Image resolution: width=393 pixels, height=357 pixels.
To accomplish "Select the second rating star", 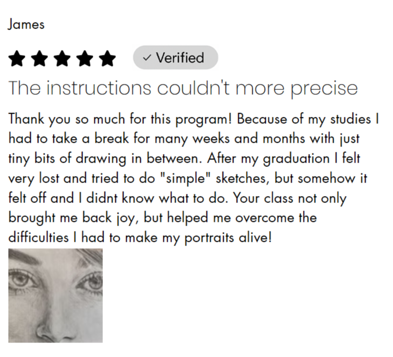I will (x=39, y=58).
